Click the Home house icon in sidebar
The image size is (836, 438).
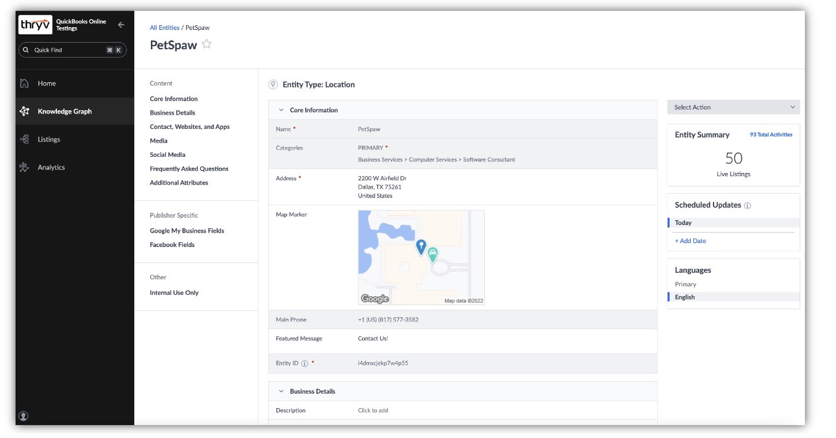tap(25, 83)
